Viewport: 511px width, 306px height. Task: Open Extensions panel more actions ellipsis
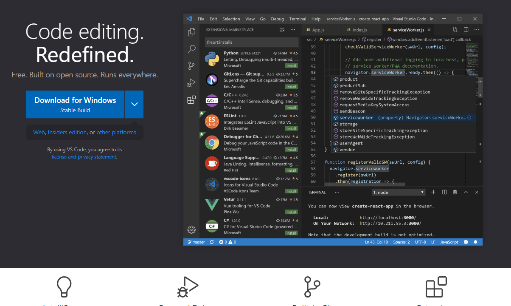pyautogui.click(x=293, y=30)
